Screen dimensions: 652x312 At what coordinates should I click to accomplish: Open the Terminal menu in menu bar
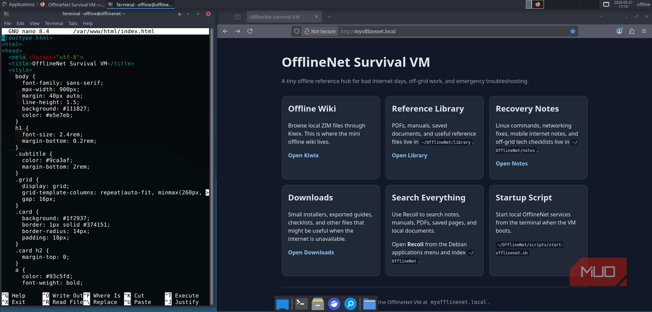(54, 23)
